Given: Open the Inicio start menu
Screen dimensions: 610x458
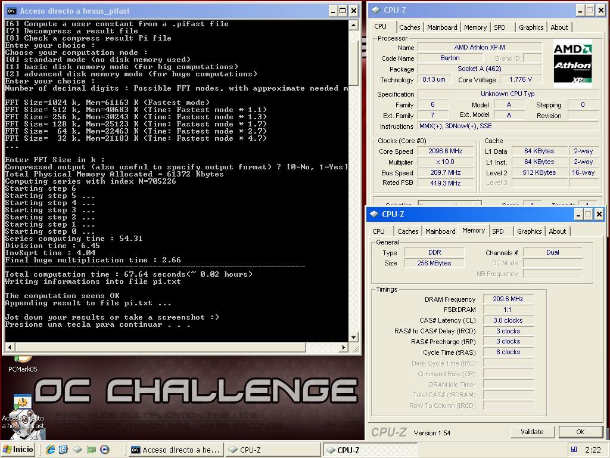Looking at the screenshot, I should [x=18, y=450].
